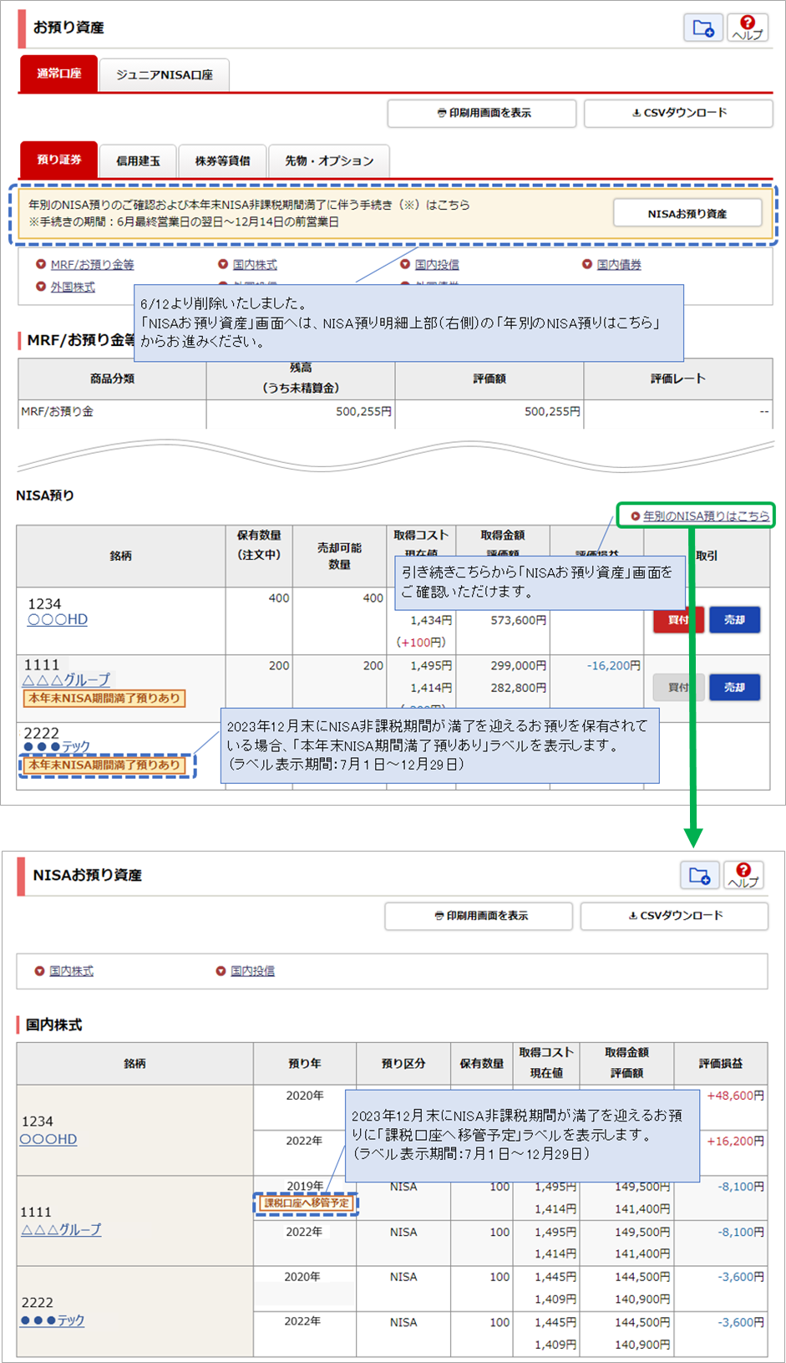
Task: Select the 株券等貸借 tab
Action: click(x=222, y=160)
